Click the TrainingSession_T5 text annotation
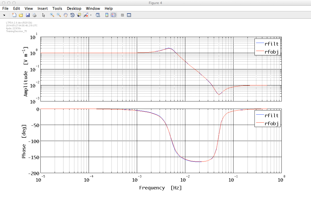This screenshot has height=200, width=311. click(x=16, y=31)
